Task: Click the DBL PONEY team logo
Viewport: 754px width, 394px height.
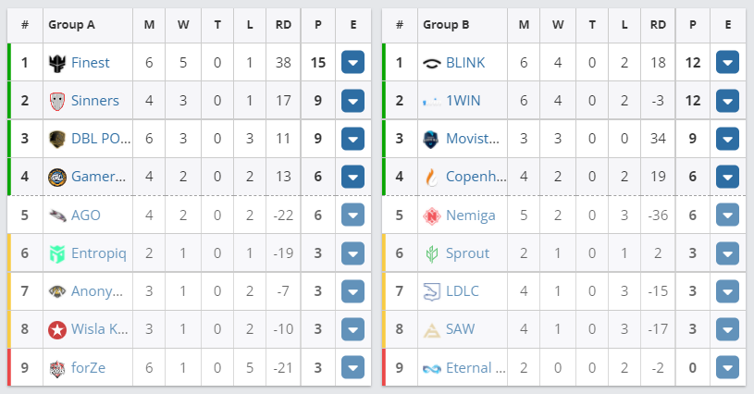Action: pos(57,139)
